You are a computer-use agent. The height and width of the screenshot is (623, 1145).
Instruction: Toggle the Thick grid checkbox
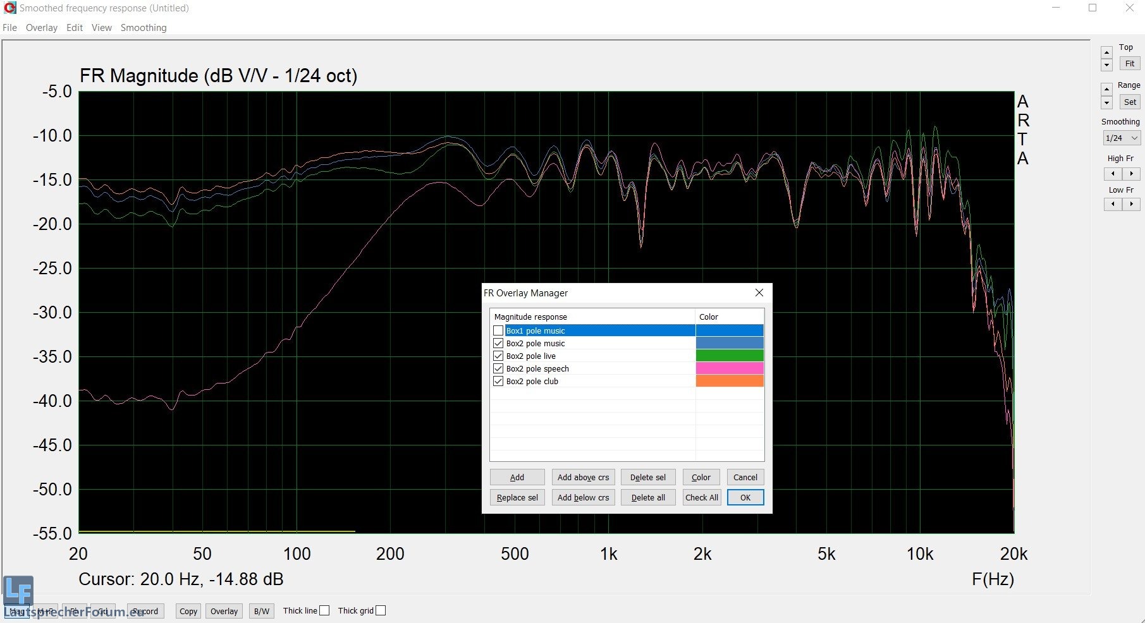381,610
